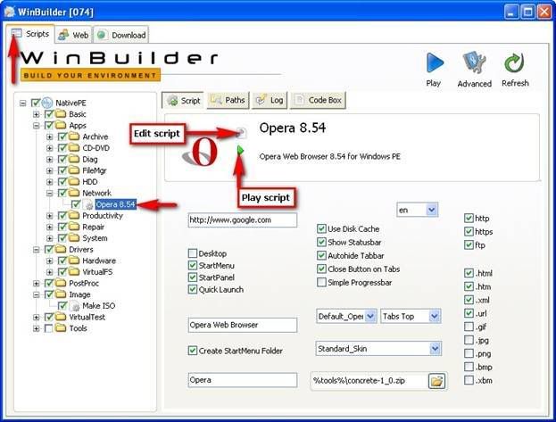Image resolution: width=556 pixels, height=422 pixels.
Task: Select the Script tab
Action: [x=183, y=101]
